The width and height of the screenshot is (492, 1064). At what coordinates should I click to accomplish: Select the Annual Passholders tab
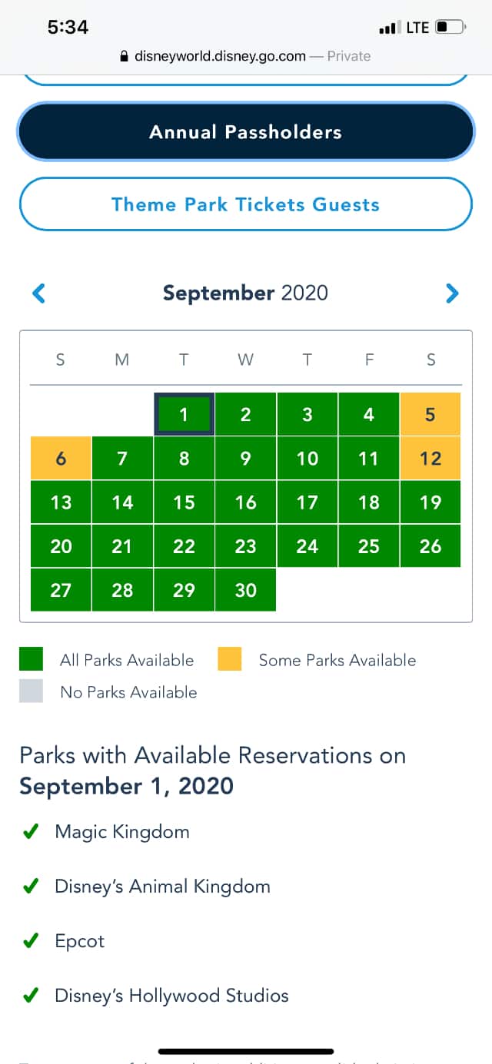click(x=245, y=132)
